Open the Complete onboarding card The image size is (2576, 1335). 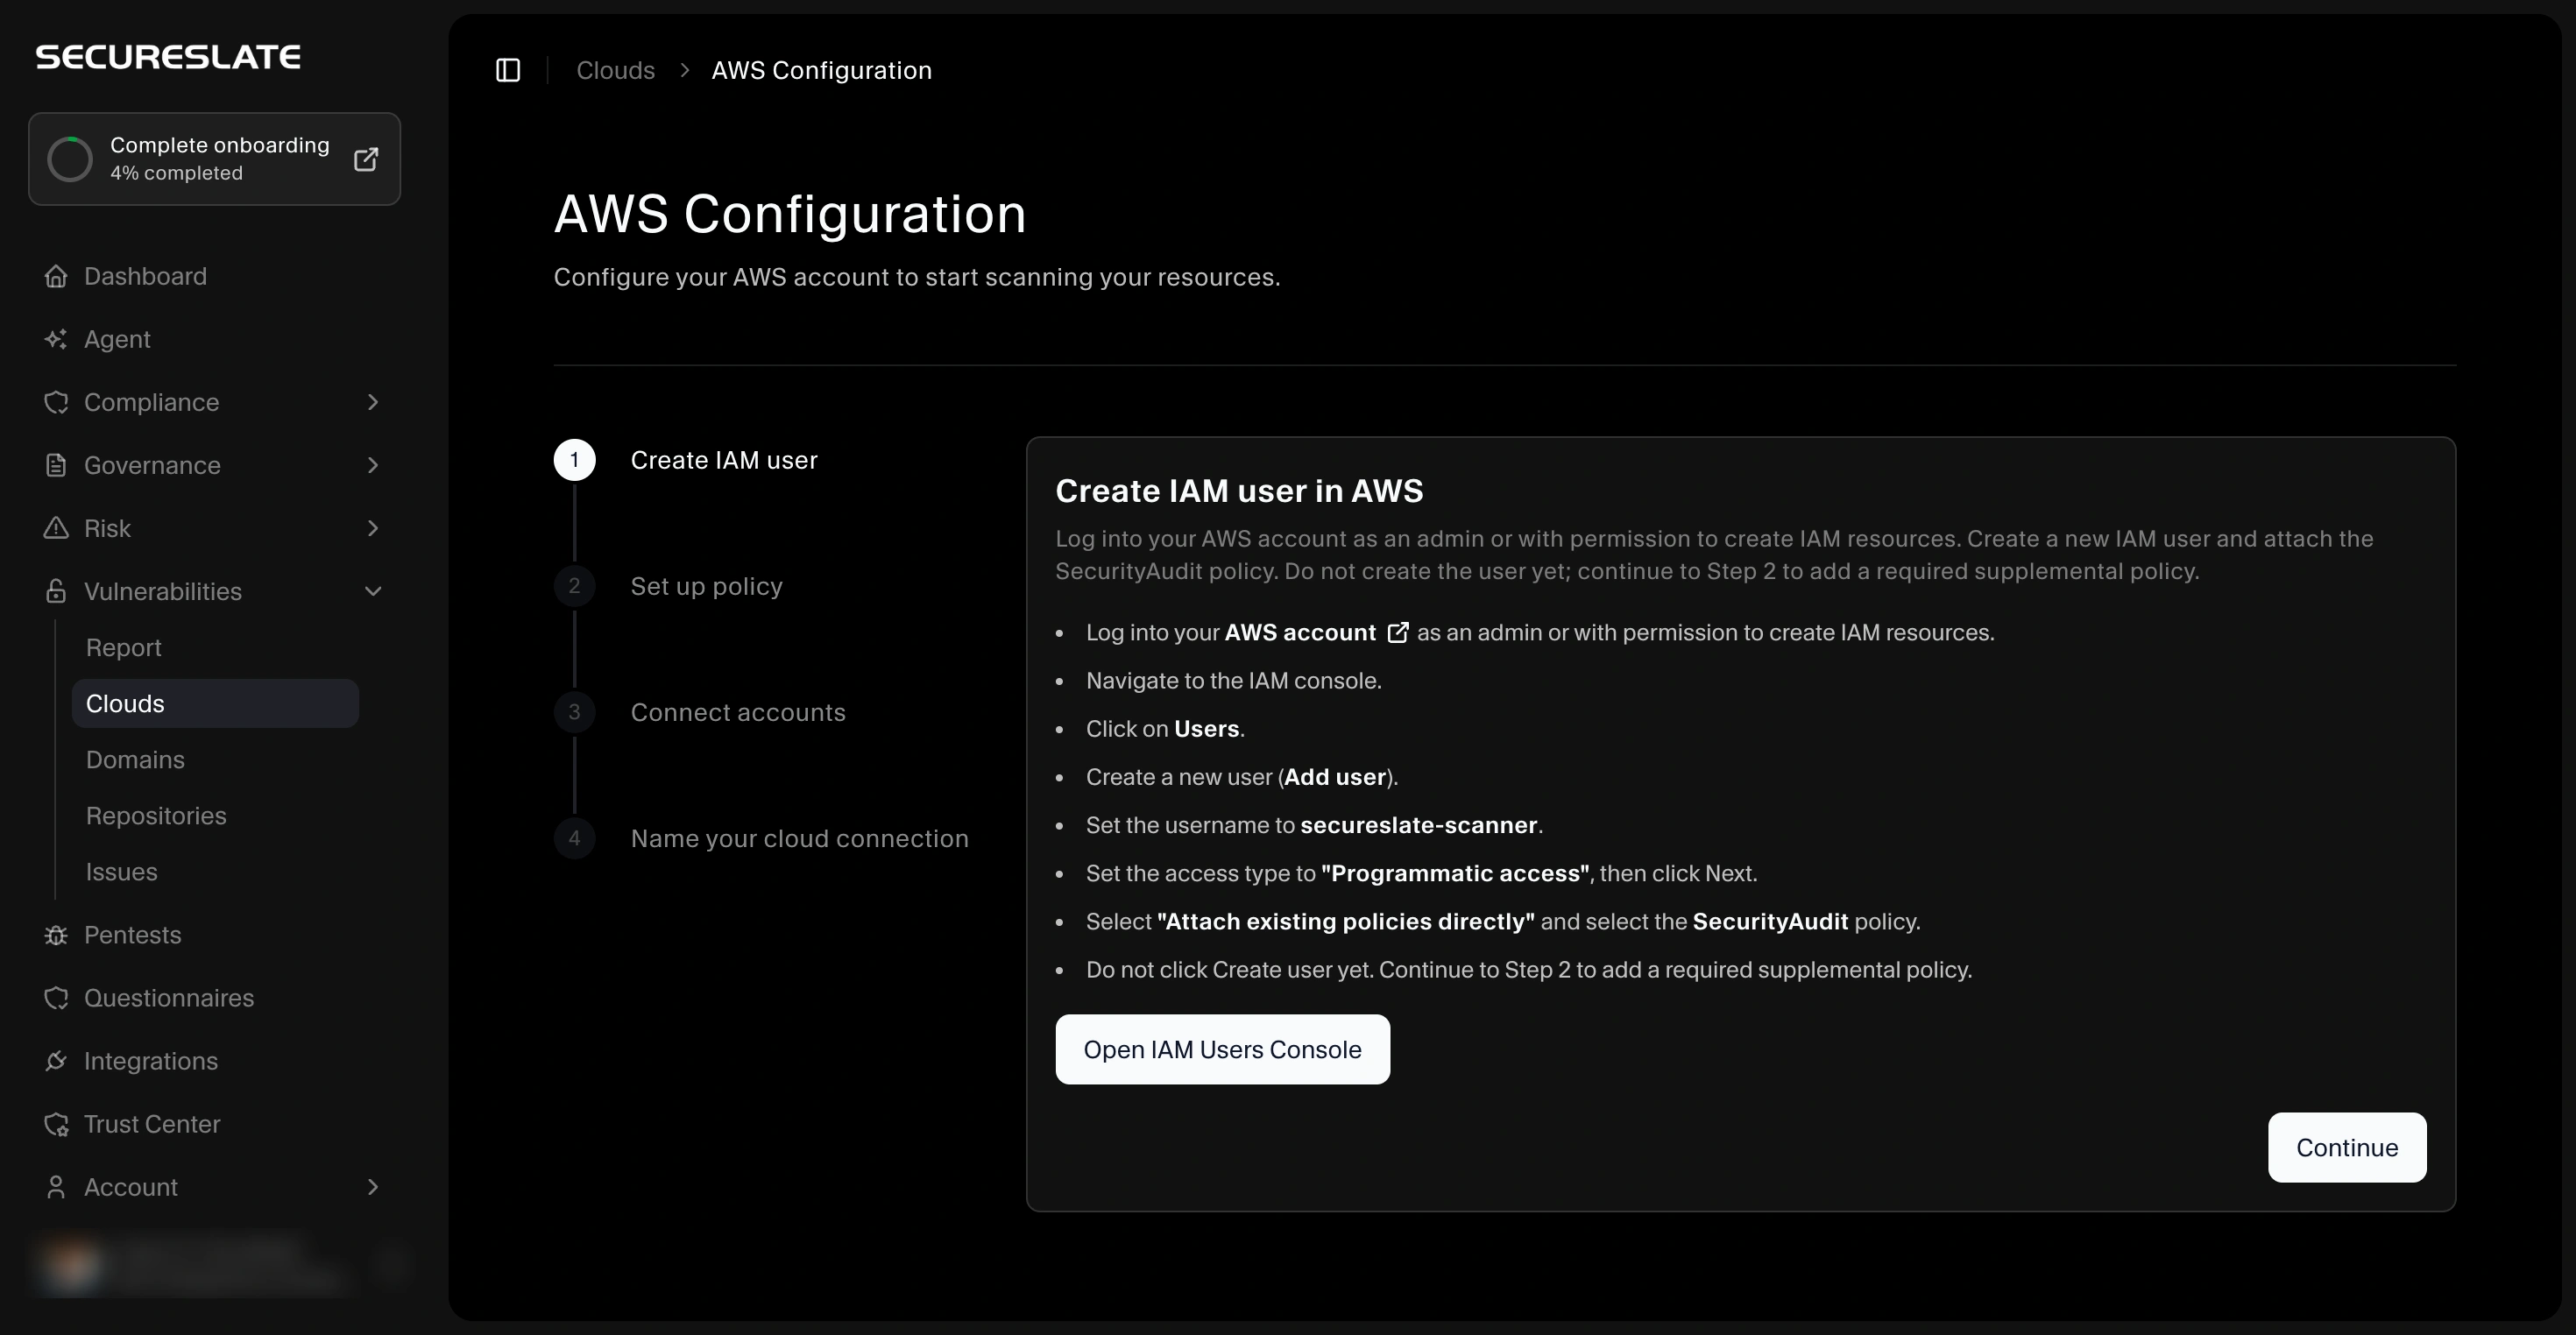click(x=214, y=159)
